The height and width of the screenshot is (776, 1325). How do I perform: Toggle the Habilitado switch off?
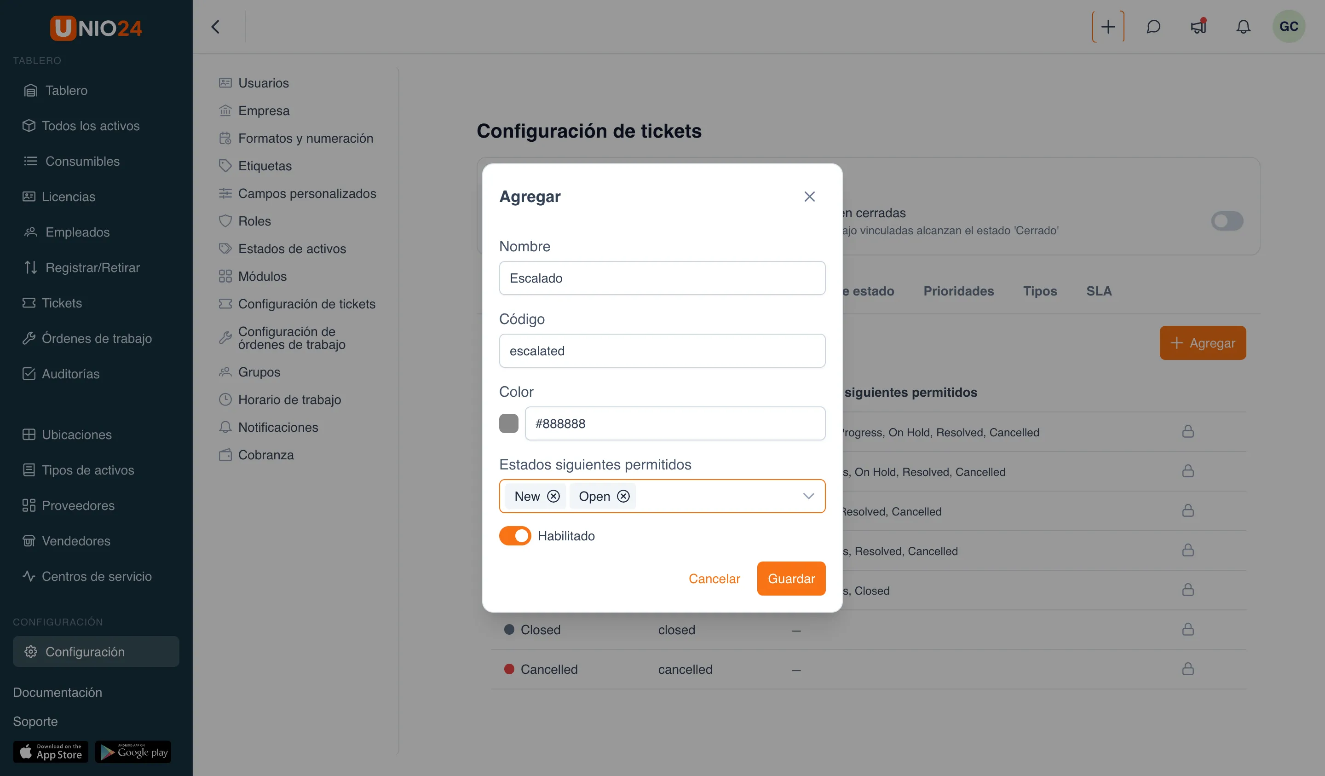pos(515,536)
